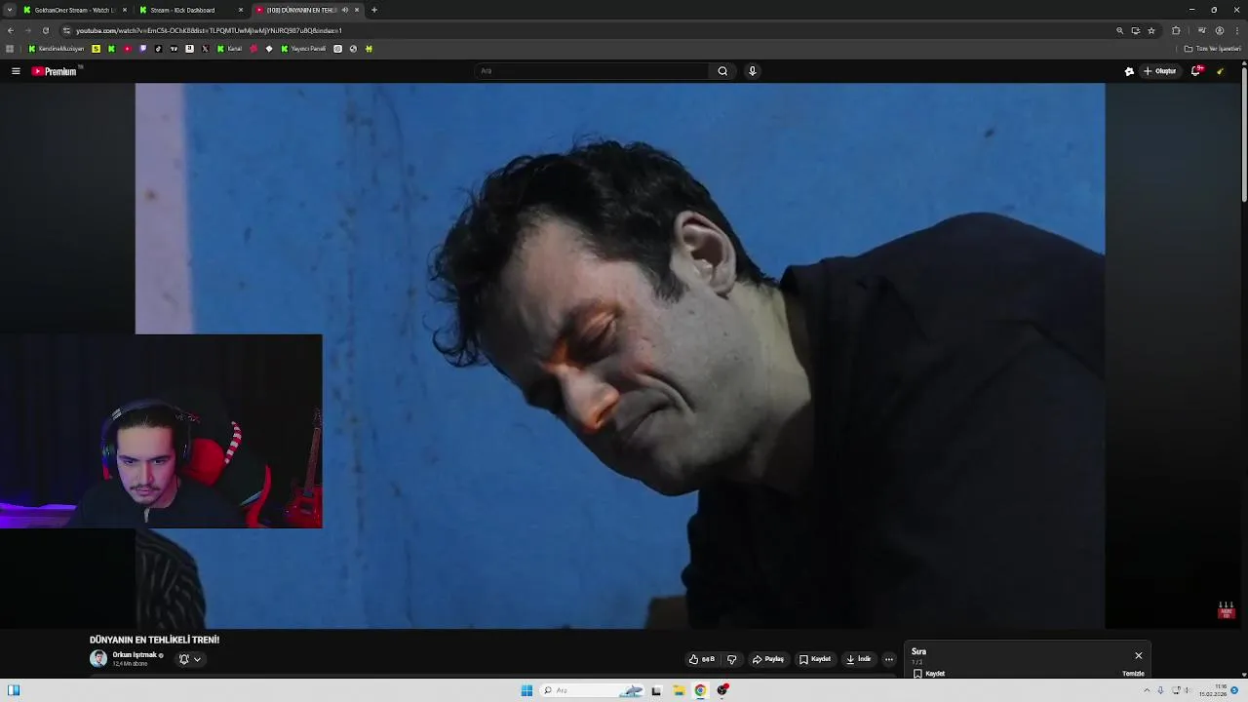Open the YouTube account avatar menu
The height and width of the screenshot is (702, 1248).
point(1221,71)
